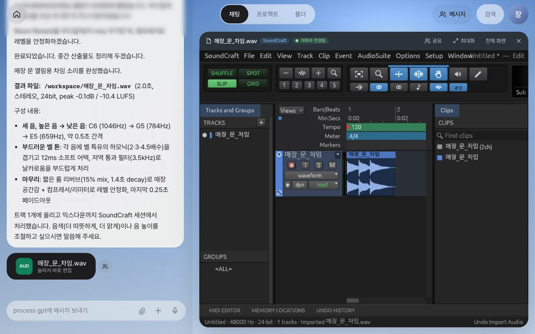
Task: Recall zoom preset 5
Action: [334, 85]
